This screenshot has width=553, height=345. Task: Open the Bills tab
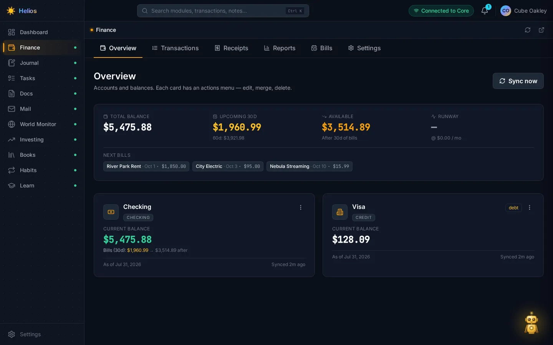coord(322,48)
